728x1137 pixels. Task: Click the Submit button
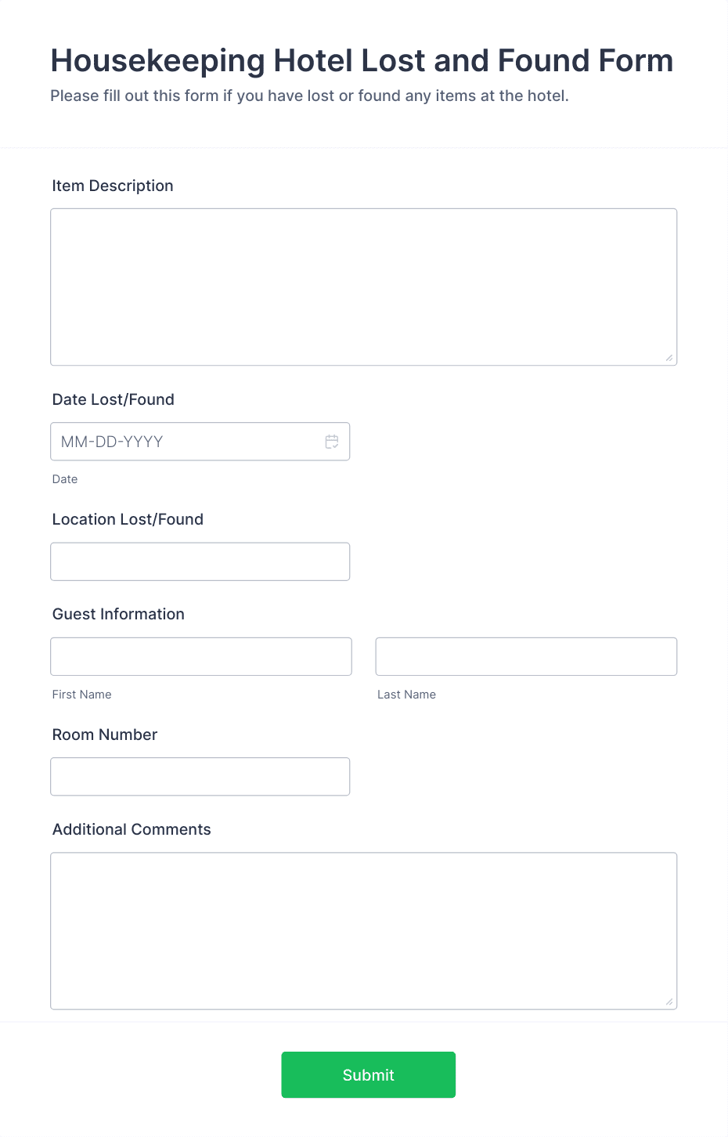[368, 1074]
